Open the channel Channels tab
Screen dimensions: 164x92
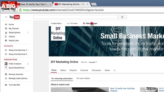coord(84,70)
